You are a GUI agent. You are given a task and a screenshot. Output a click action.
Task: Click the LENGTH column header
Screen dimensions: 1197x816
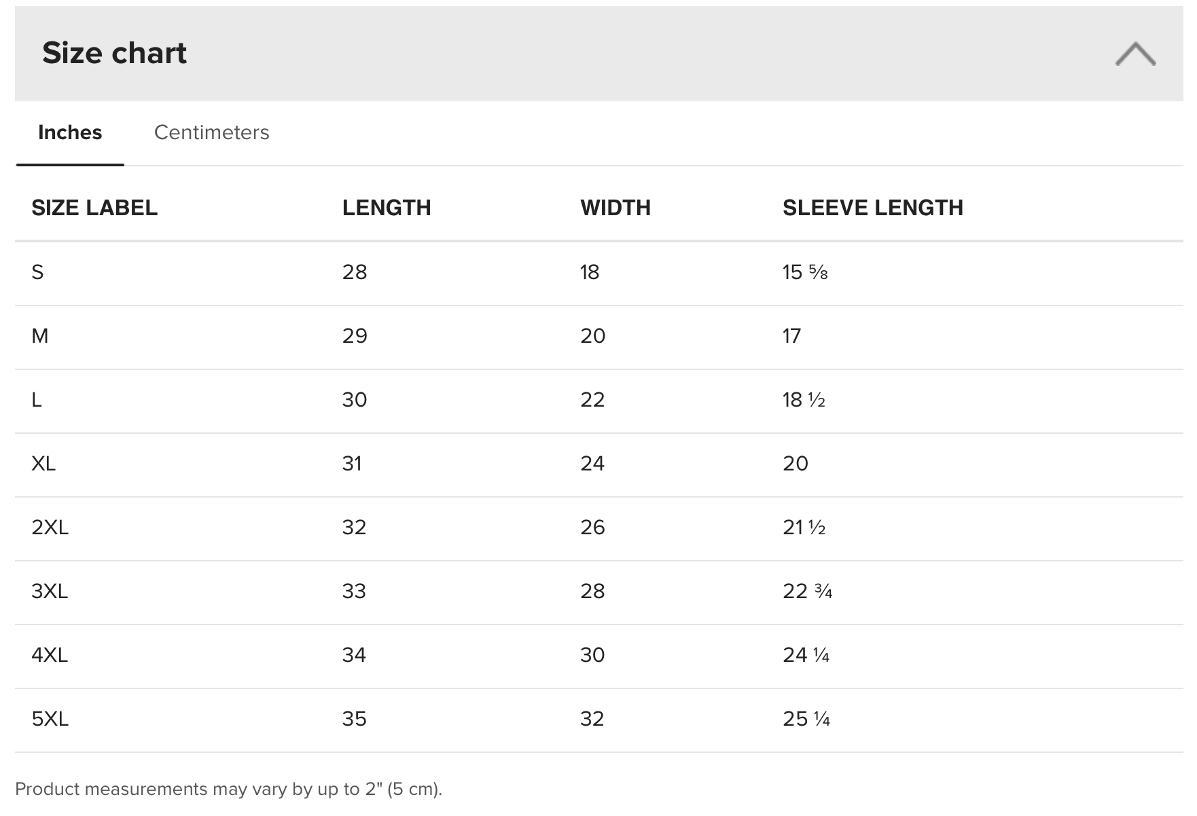pos(387,208)
